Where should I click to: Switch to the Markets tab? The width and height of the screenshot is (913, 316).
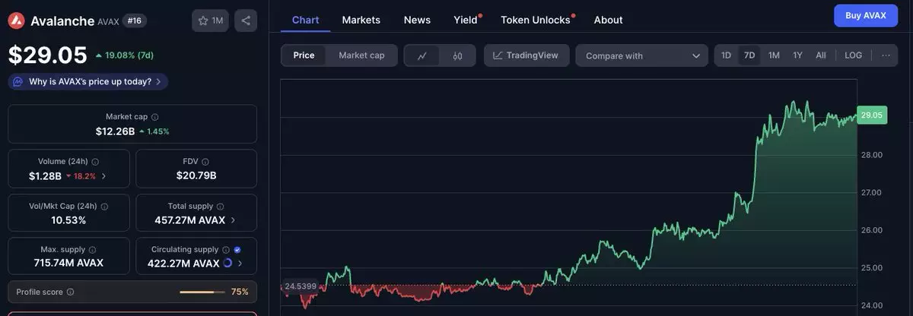point(361,20)
